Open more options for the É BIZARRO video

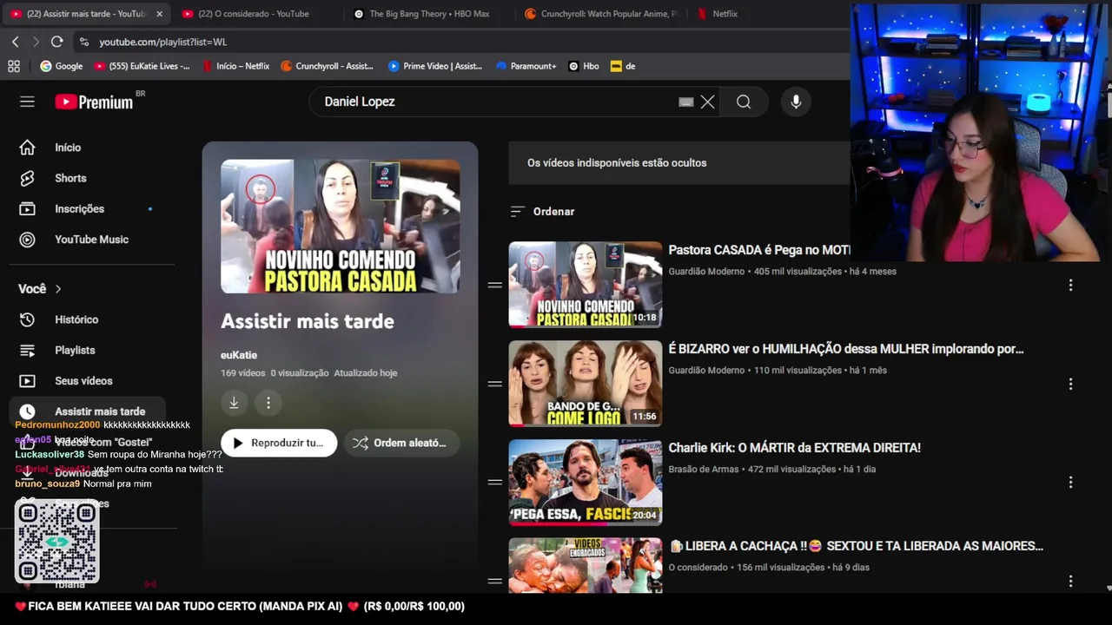[1070, 384]
